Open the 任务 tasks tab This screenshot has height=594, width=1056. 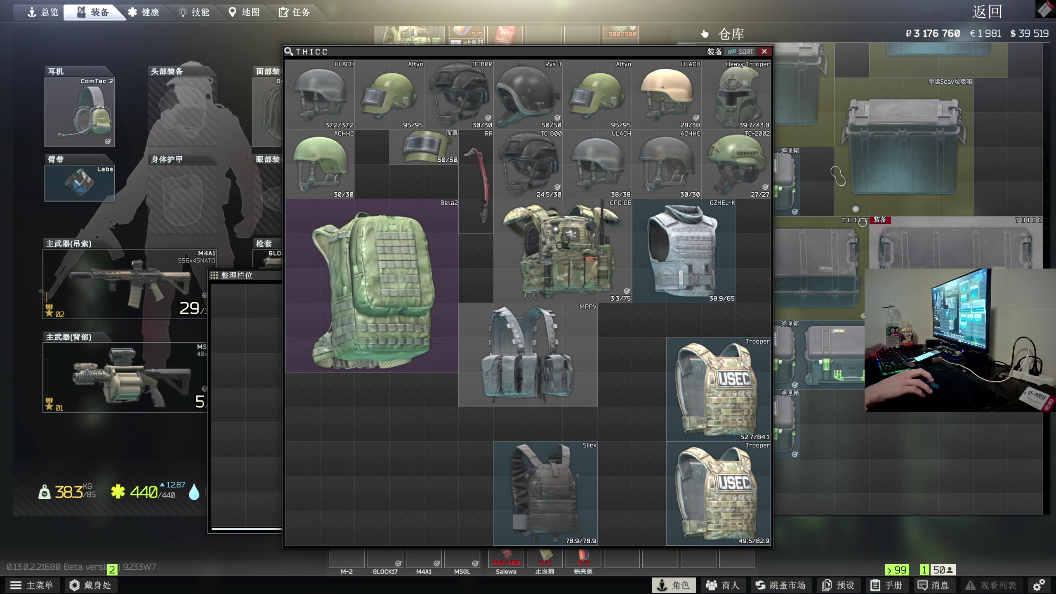295,12
